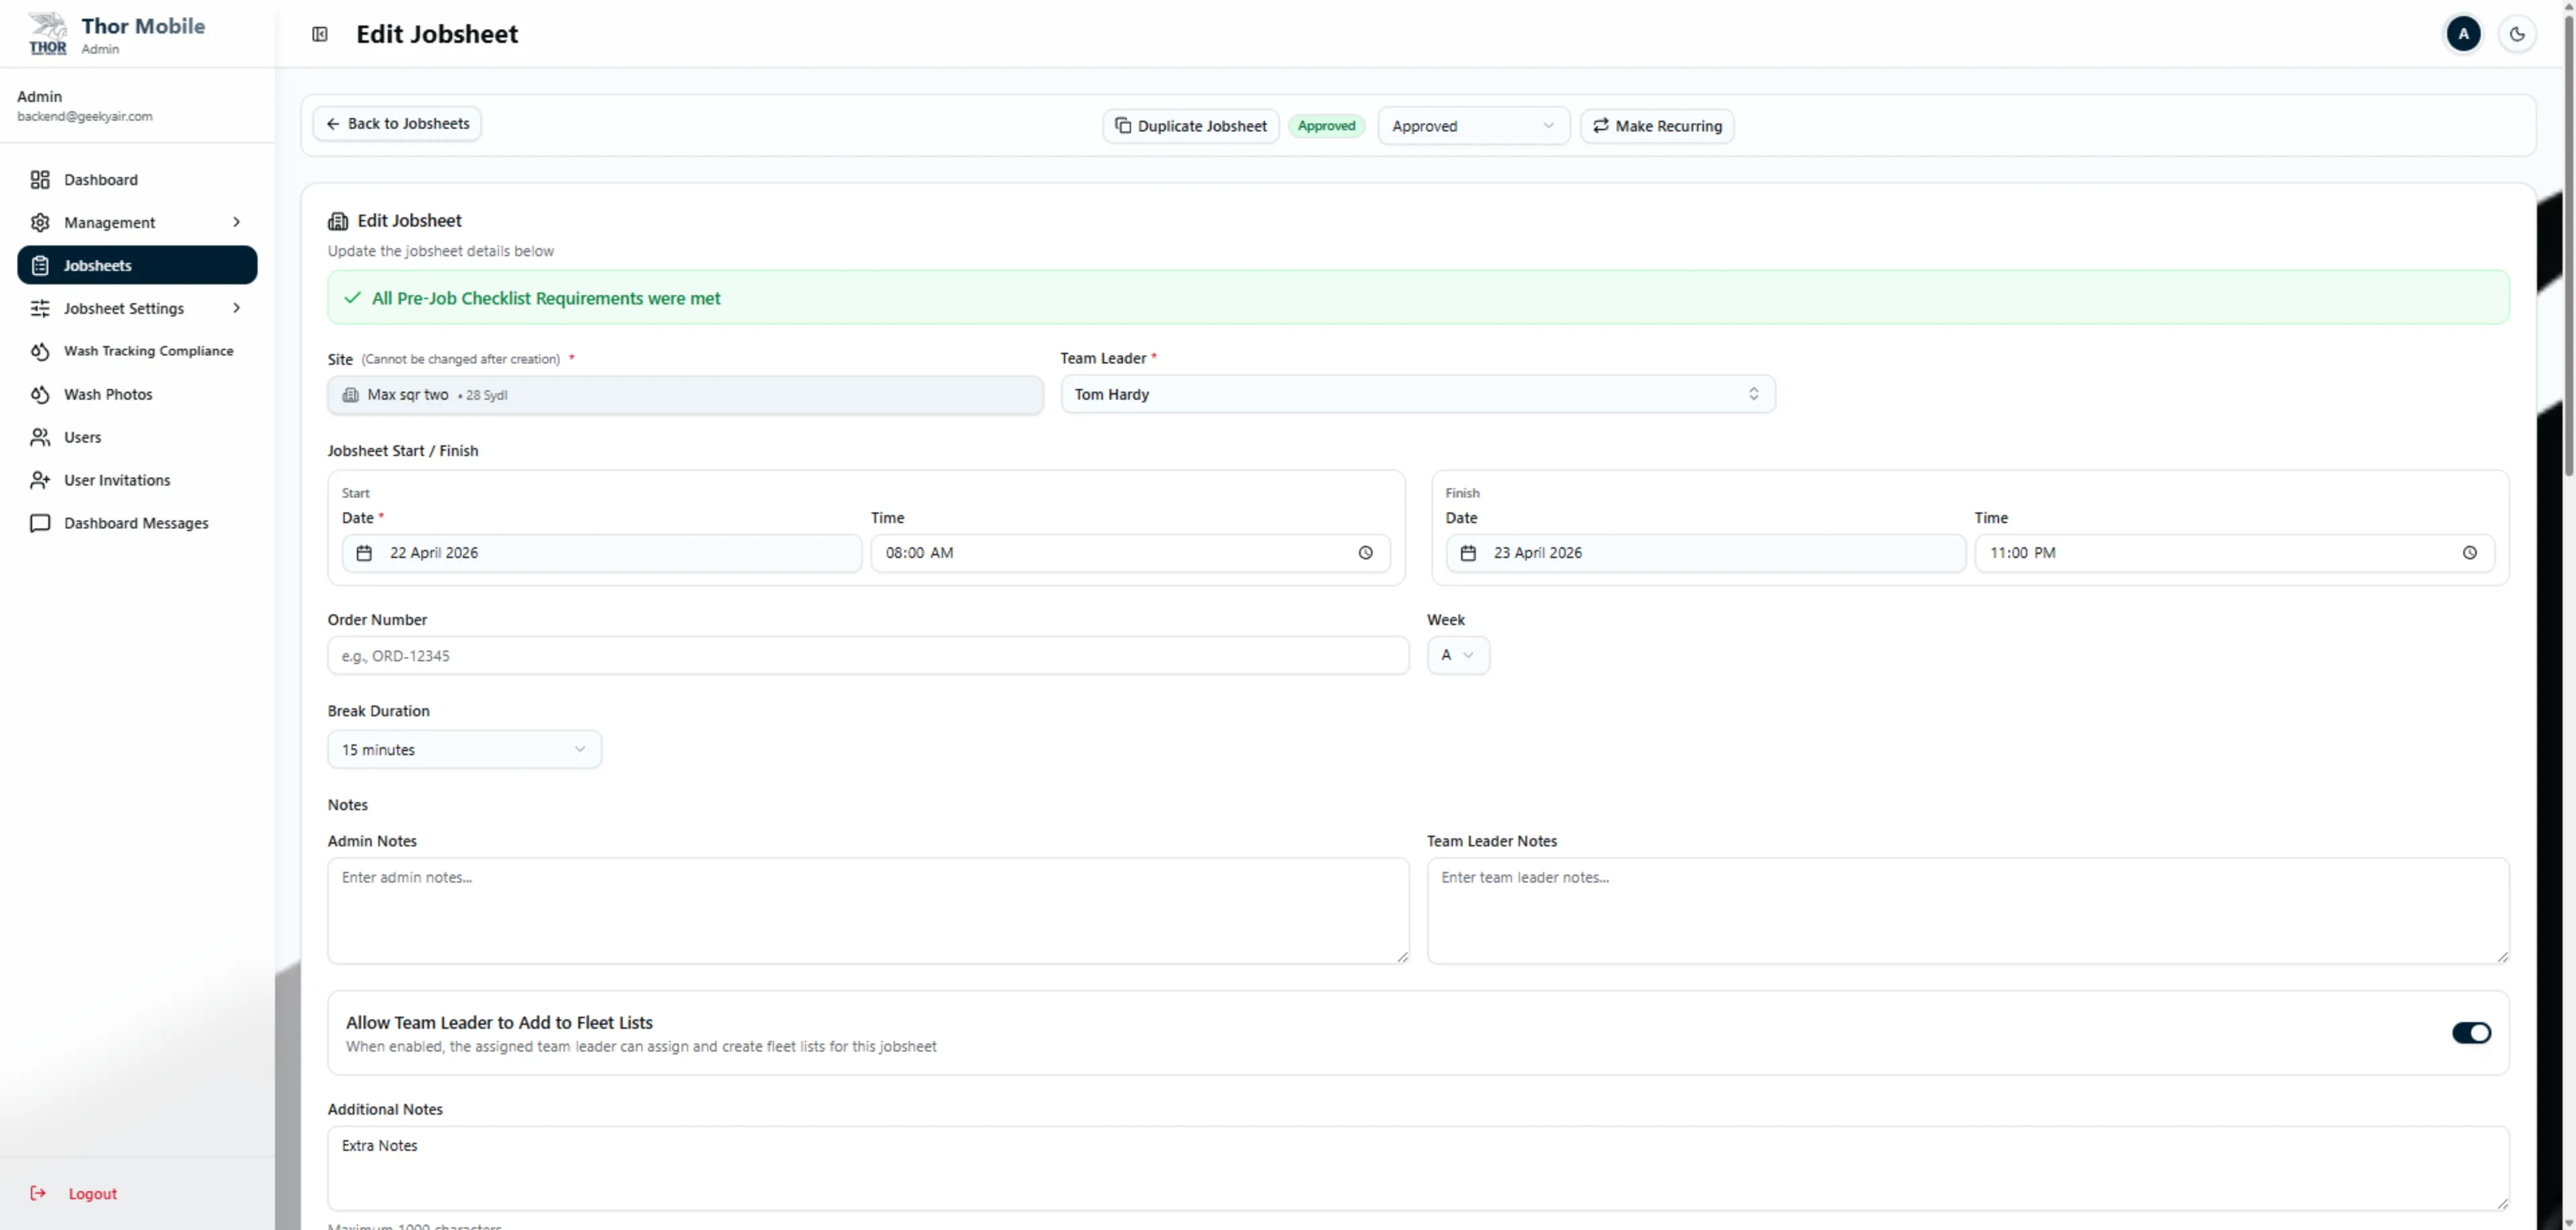Click the Logout exit icon
Image resolution: width=2576 pixels, height=1230 pixels.
38,1193
